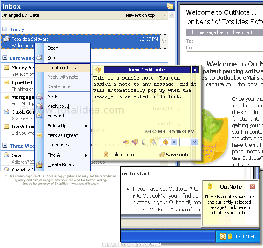This screenshot has width=263, height=248.
Task: Click the Inbox folder icon in header
Action: coord(170,6)
